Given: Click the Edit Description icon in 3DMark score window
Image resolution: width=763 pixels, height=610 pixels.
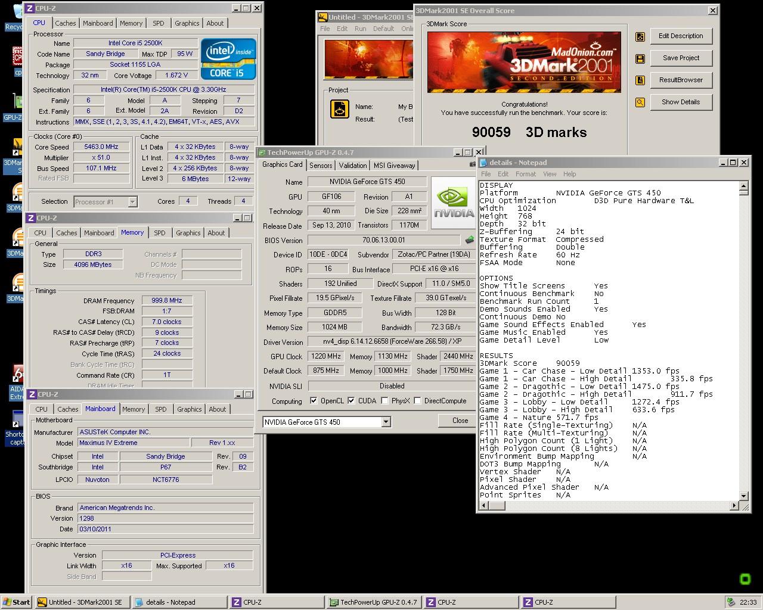Looking at the screenshot, I should [x=640, y=36].
